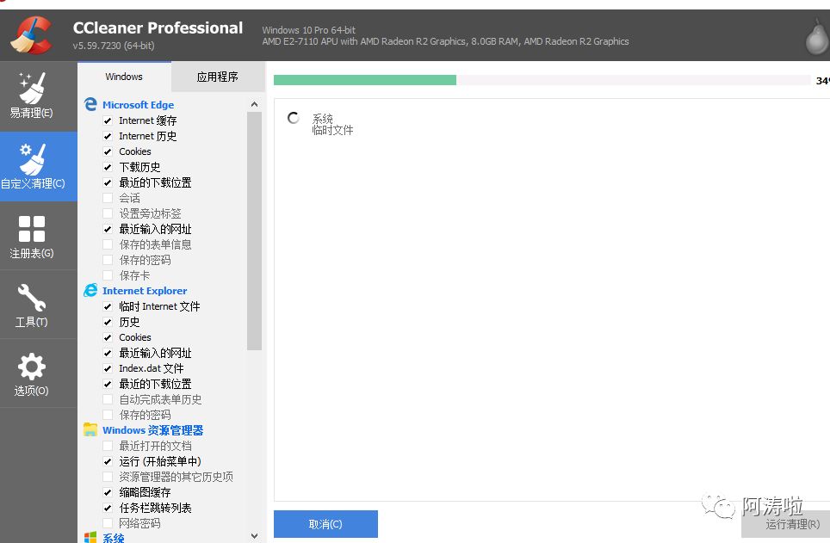Select the Windows 资源管理器 group heading
The width and height of the screenshot is (830, 543).
pos(153,430)
